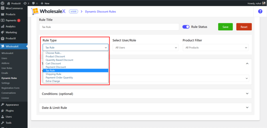Open the bottom Users admin menu
This screenshot has height=128, width=267.
(x=14, y=117)
